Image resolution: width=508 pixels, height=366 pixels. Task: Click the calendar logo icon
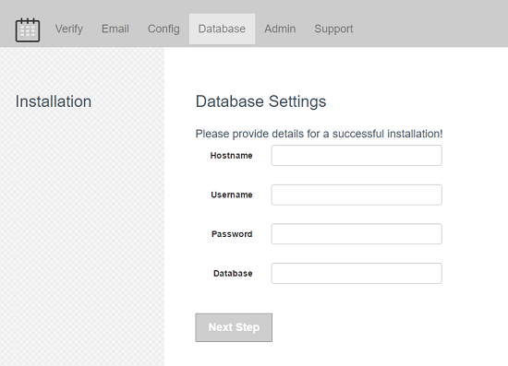(28, 30)
